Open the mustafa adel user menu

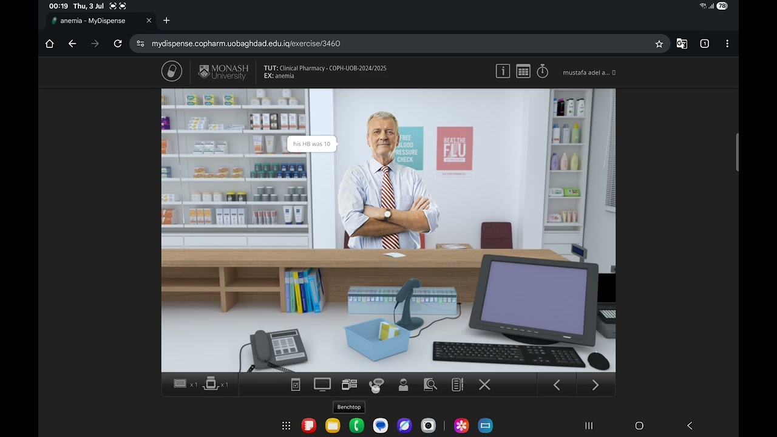coord(589,72)
